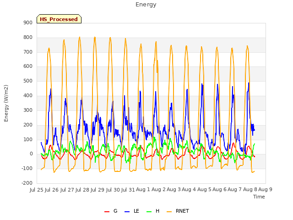Click the 300 y-axis tick label
The image size is (293, 220).
[x=28, y=110]
